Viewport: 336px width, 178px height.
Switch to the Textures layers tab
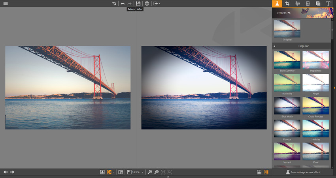(318, 4)
